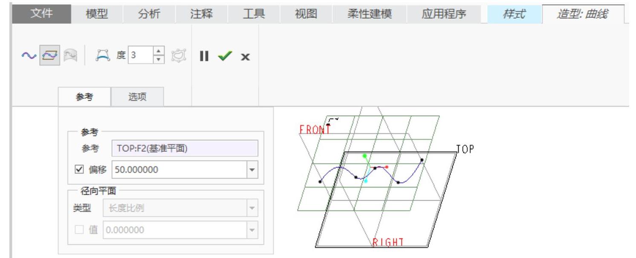636x258 pixels.
Task: Click the red control point on curve
Action: (387, 167)
